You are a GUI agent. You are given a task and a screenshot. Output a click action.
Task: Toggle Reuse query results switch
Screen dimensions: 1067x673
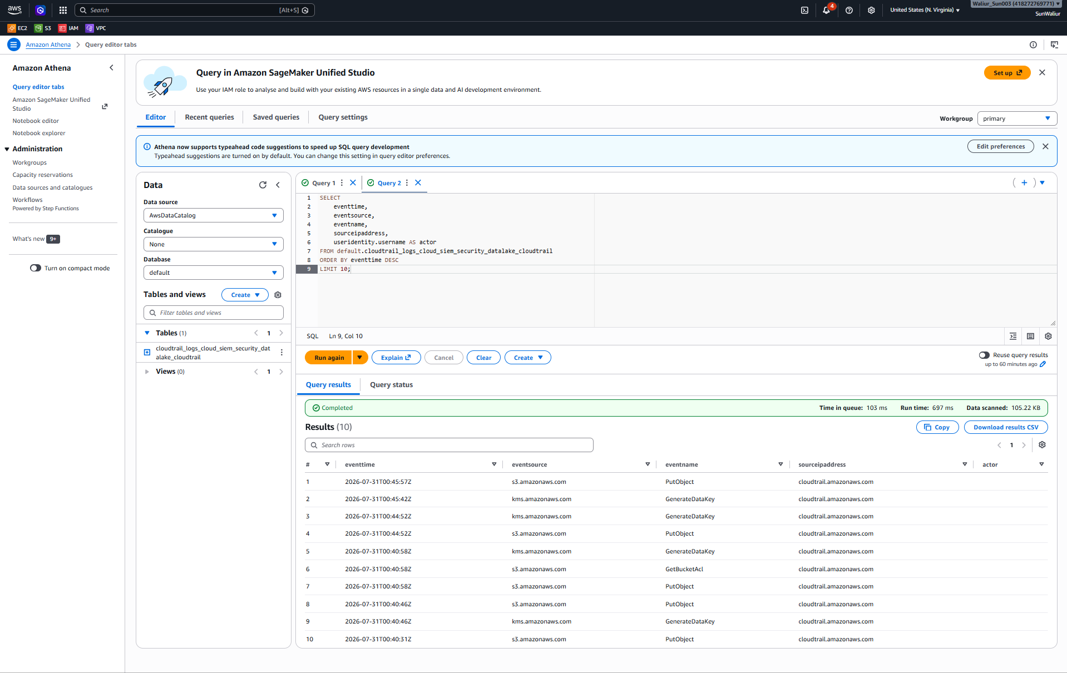(984, 355)
